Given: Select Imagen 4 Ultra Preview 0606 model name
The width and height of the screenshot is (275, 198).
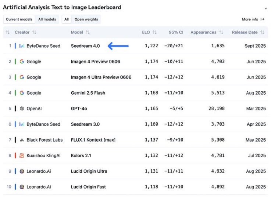Looking at the screenshot, I should 101,77.
